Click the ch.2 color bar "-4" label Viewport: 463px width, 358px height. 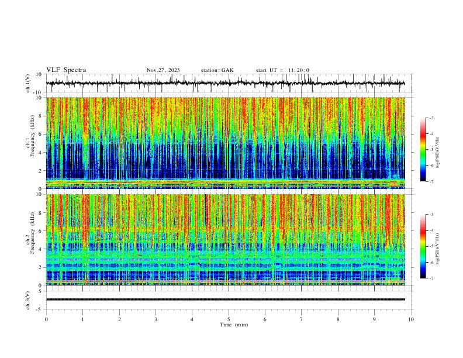(x=431, y=230)
